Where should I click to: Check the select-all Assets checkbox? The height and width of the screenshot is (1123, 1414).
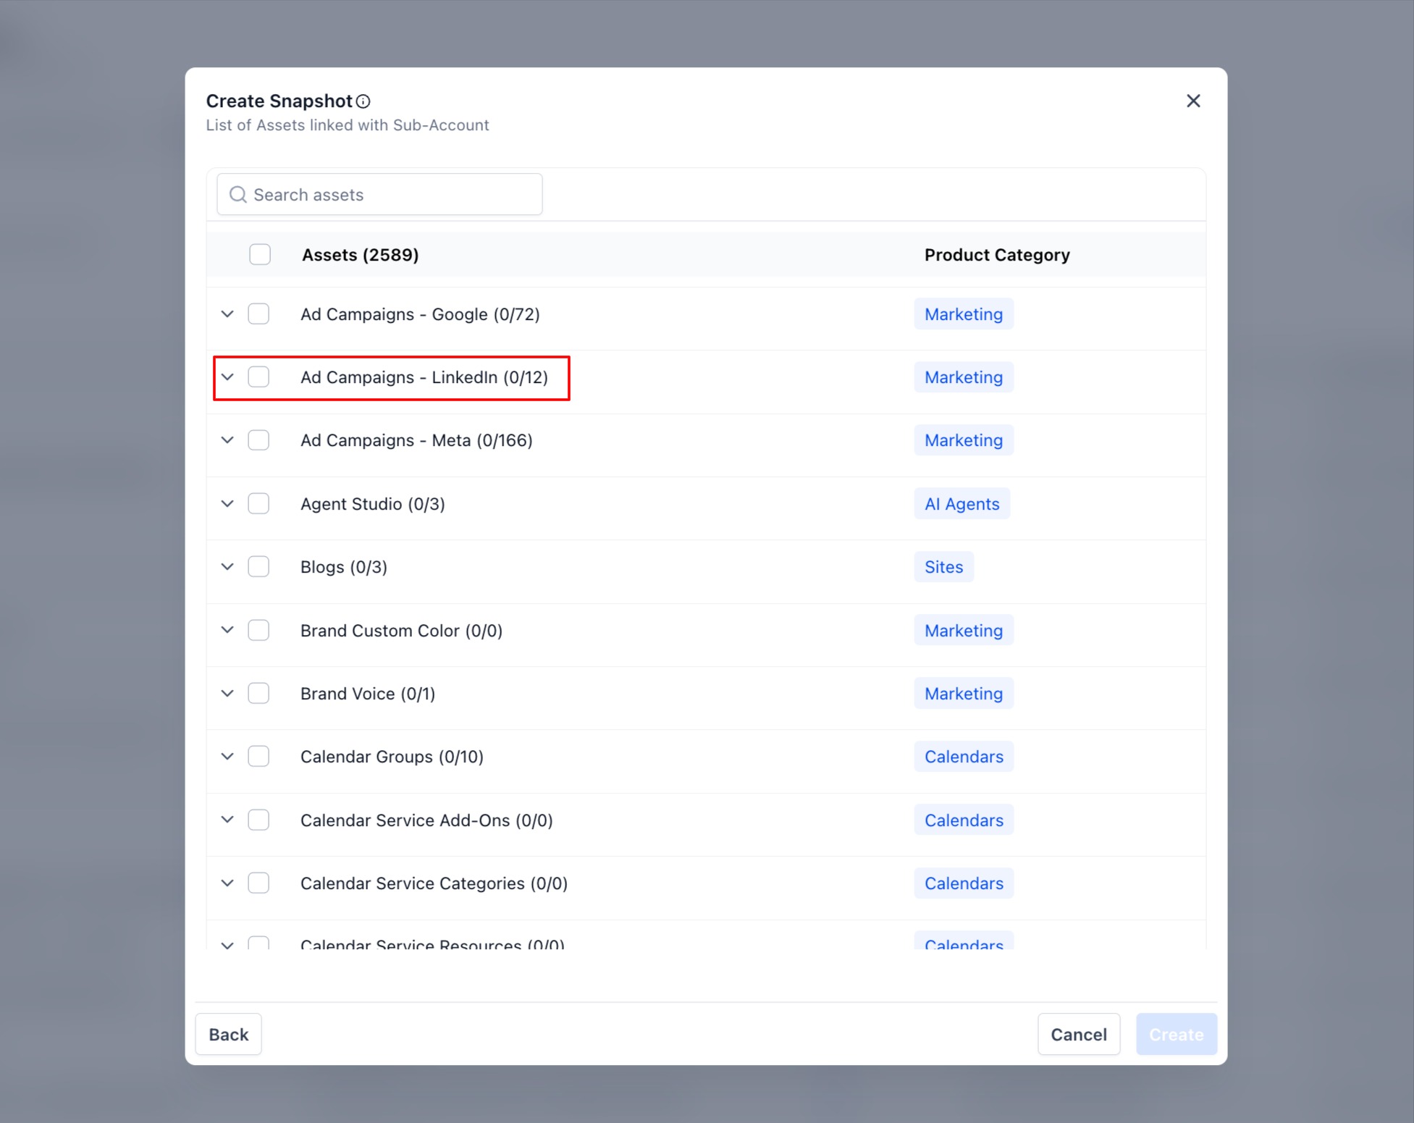(x=260, y=255)
